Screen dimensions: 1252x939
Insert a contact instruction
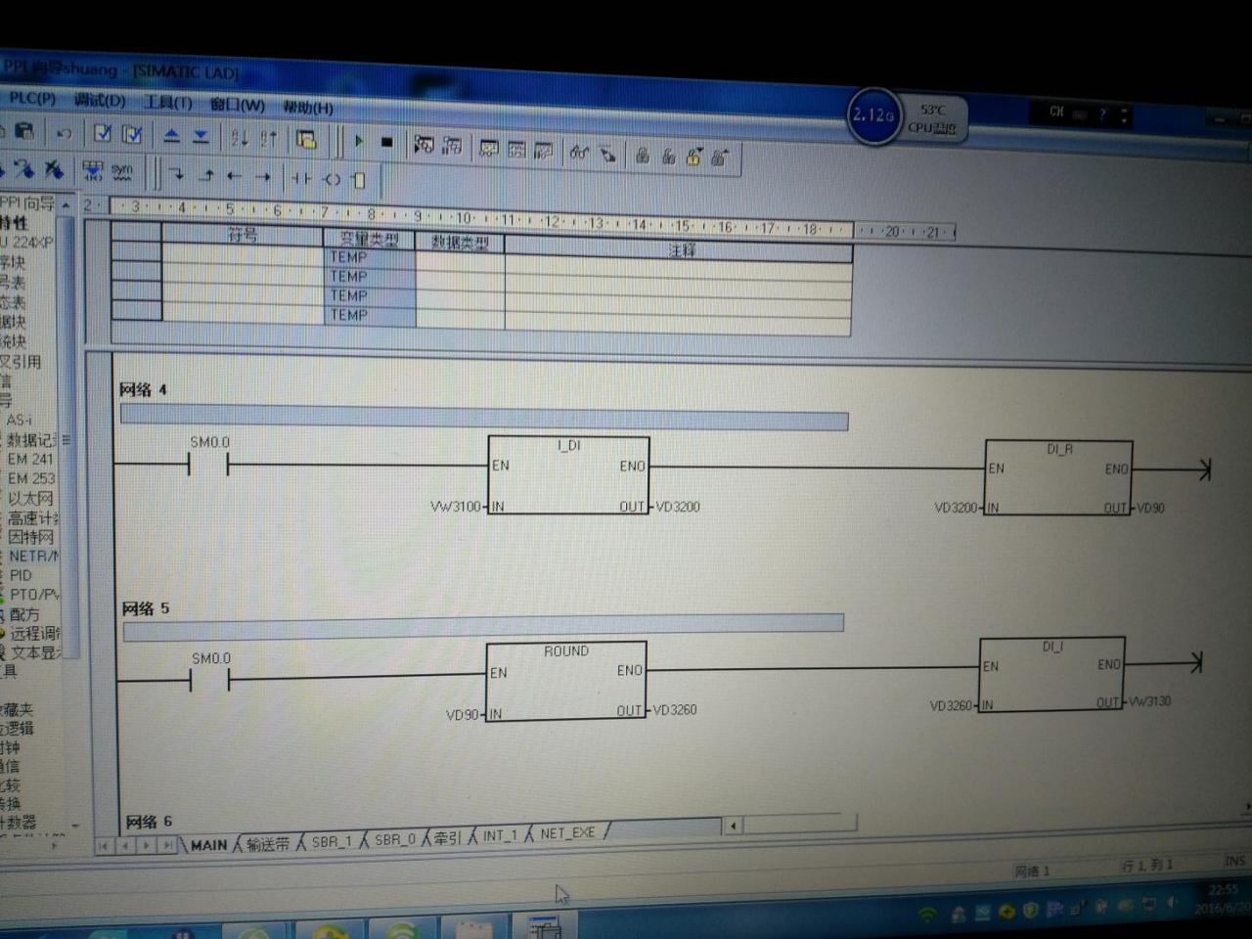pos(301,178)
